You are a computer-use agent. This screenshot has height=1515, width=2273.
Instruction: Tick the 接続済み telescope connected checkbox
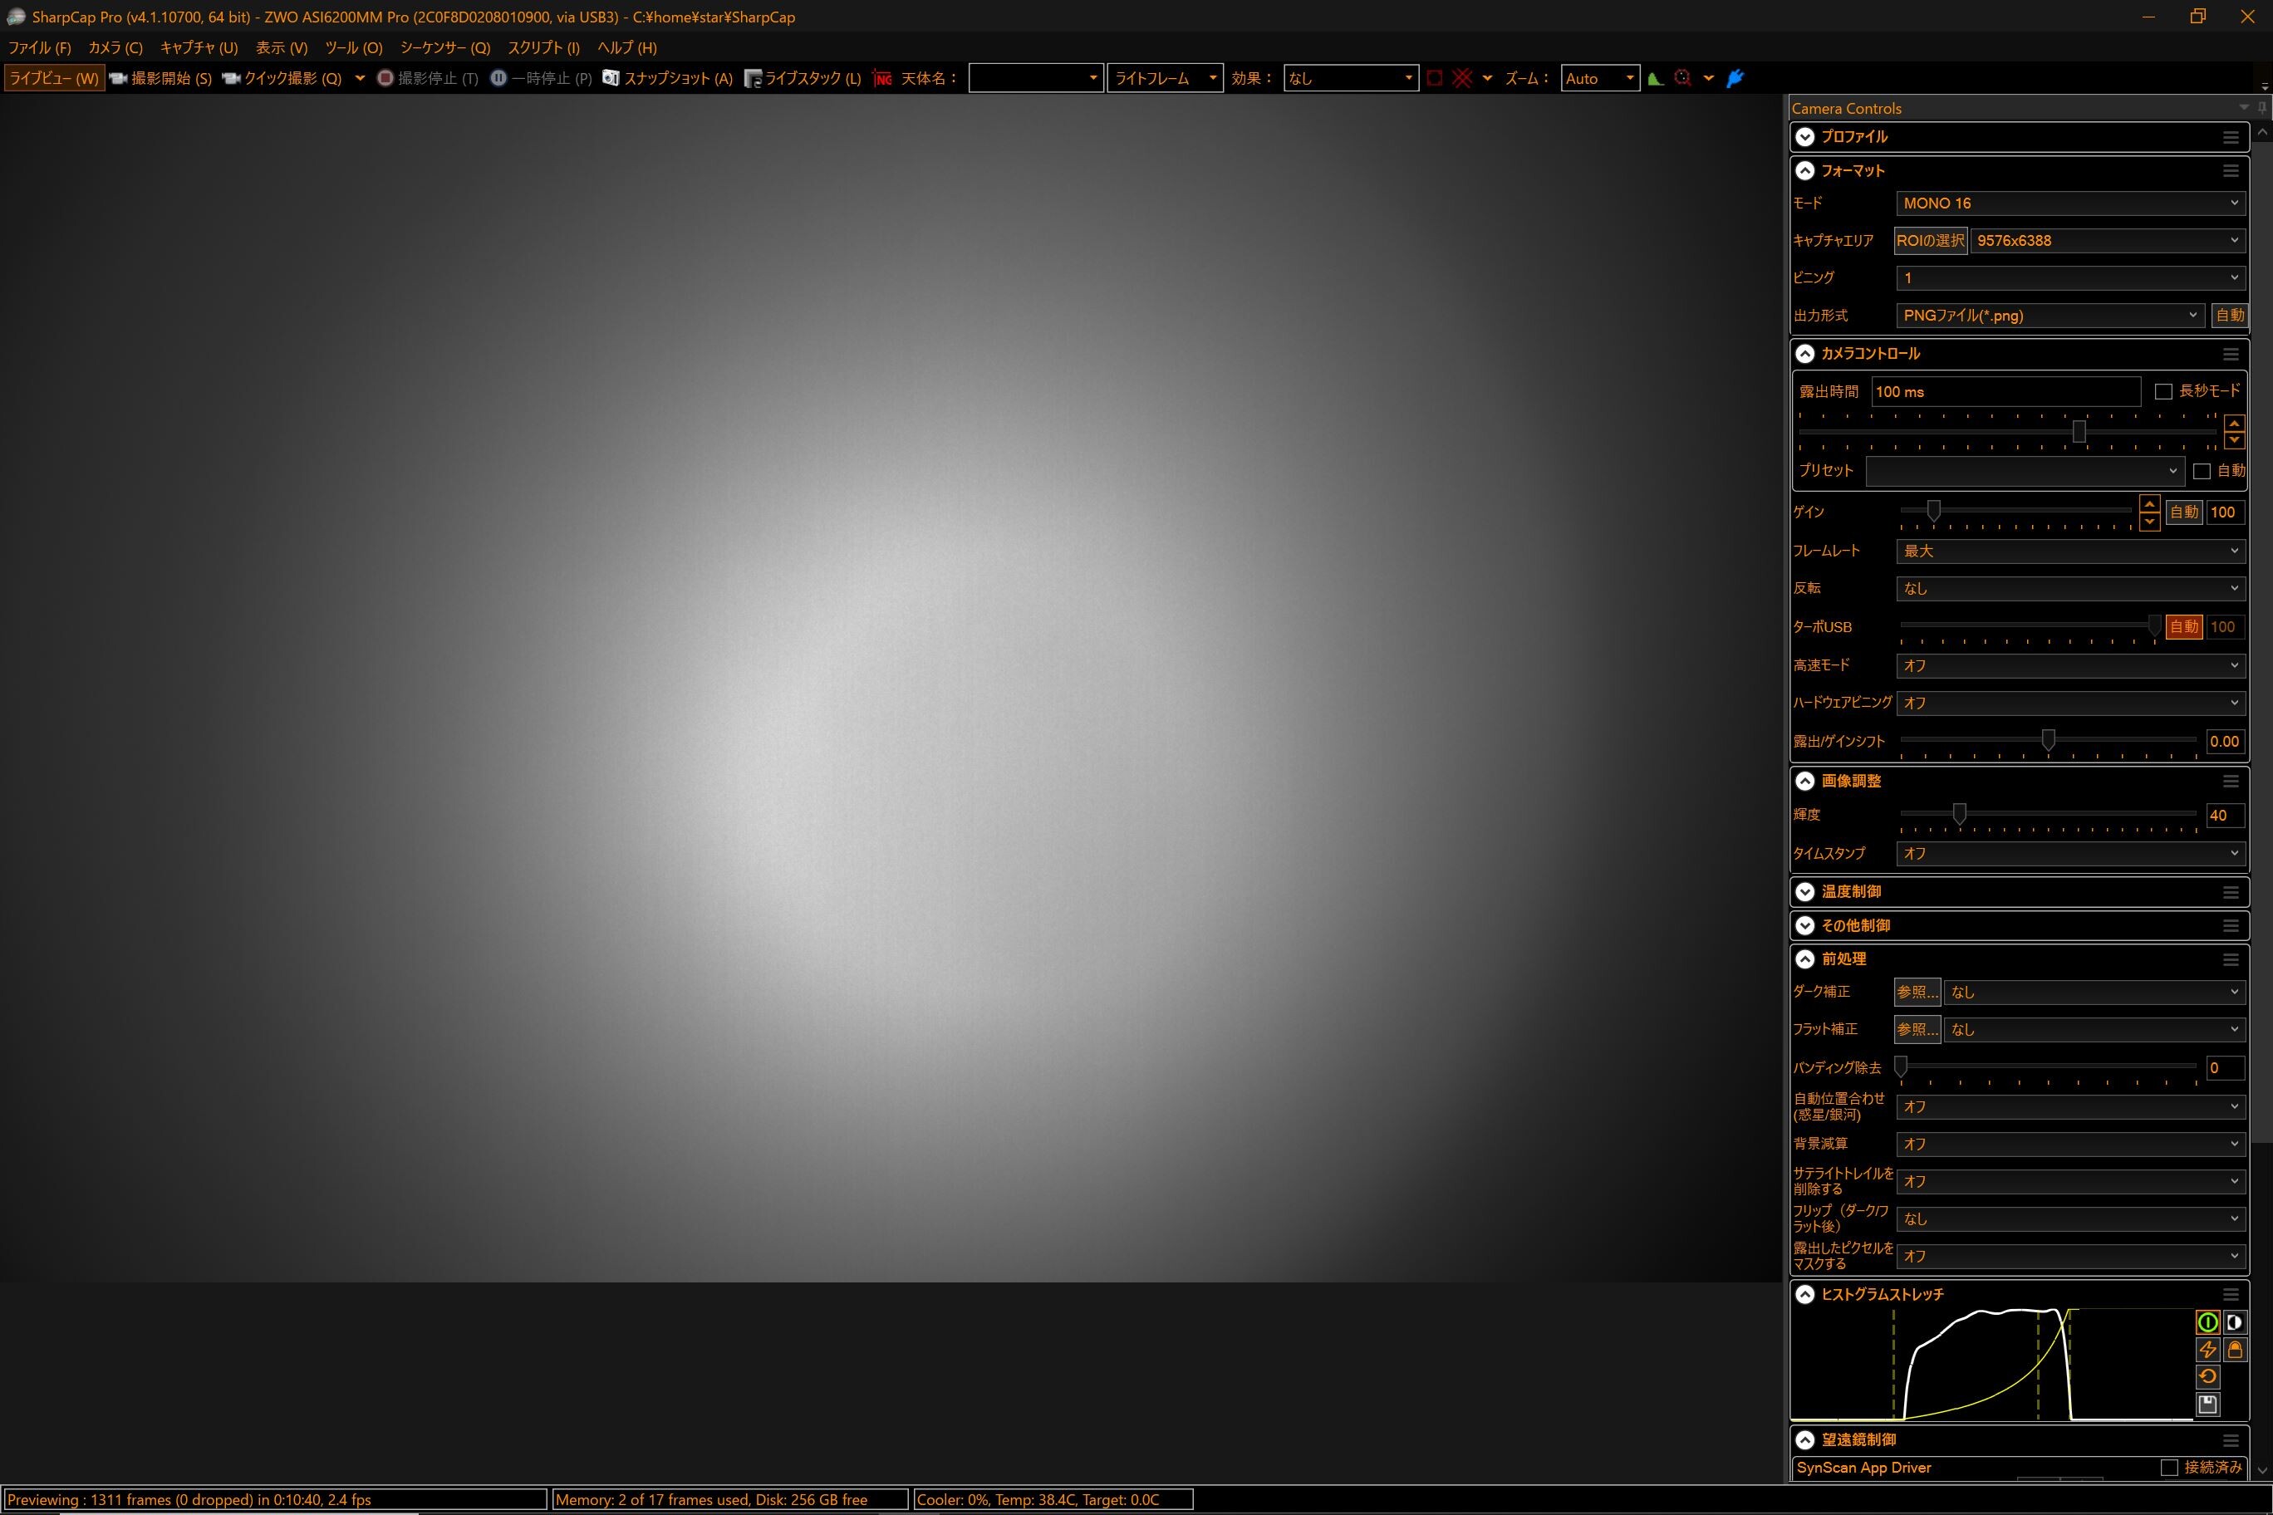(2168, 1468)
